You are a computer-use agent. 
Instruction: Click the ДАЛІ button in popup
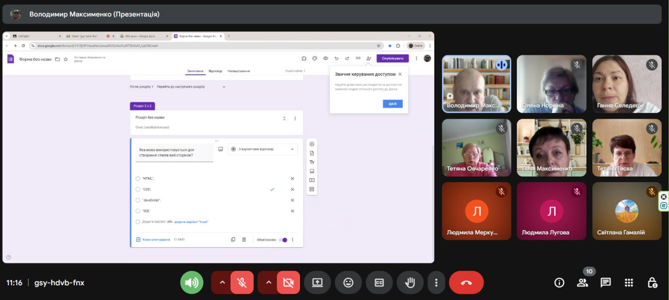click(x=393, y=104)
